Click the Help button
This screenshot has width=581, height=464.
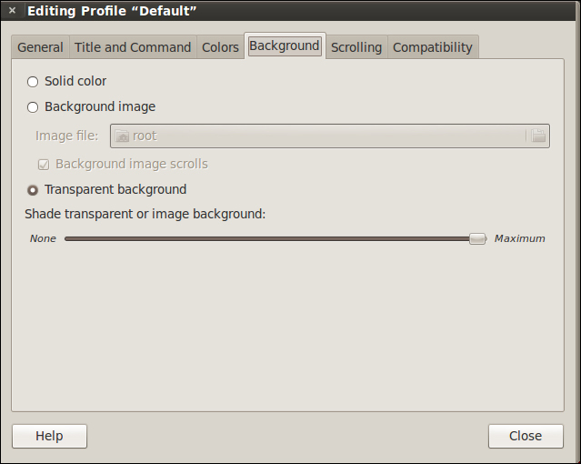[x=49, y=436]
